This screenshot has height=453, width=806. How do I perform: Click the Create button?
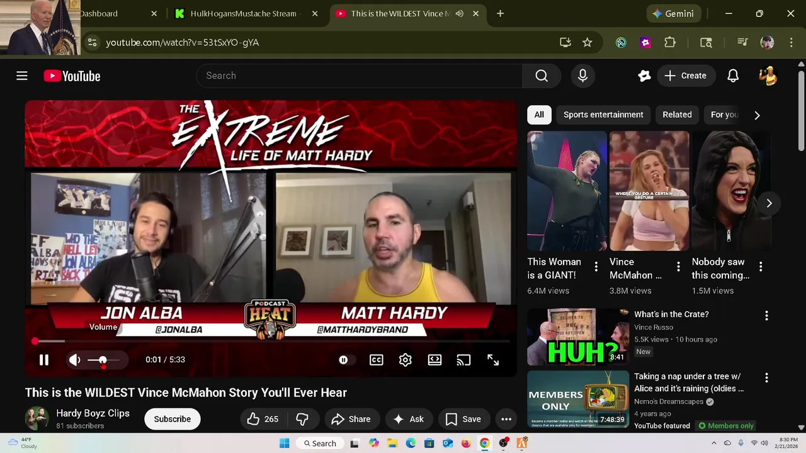(x=686, y=75)
